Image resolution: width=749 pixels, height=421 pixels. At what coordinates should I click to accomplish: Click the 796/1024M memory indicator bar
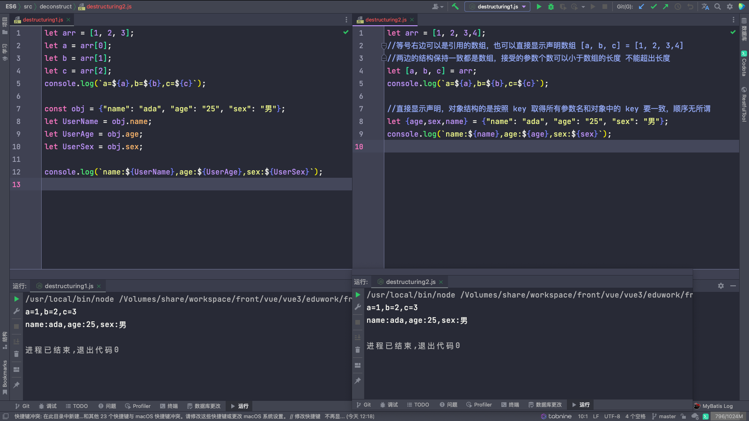click(x=728, y=416)
